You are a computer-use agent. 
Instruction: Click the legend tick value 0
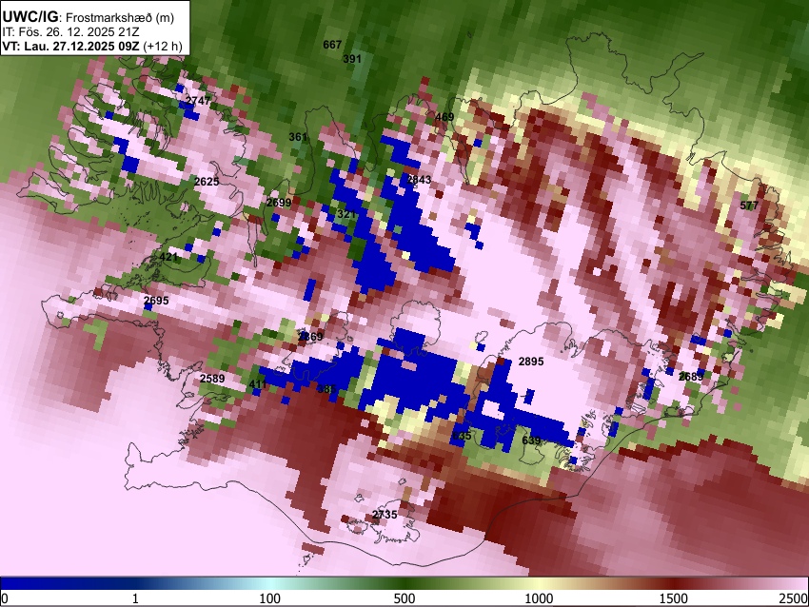click(x=5, y=598)
